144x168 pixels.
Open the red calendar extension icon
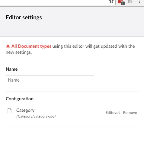(x=121, y=2)
